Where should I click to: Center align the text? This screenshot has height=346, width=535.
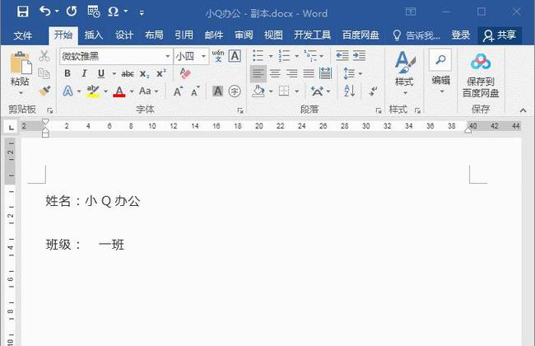[x=275, y=73]
